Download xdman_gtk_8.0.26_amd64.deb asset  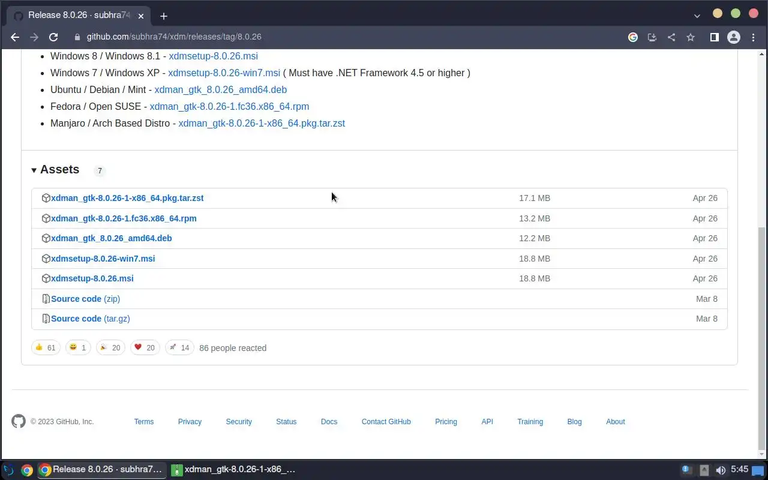(112, 238)
